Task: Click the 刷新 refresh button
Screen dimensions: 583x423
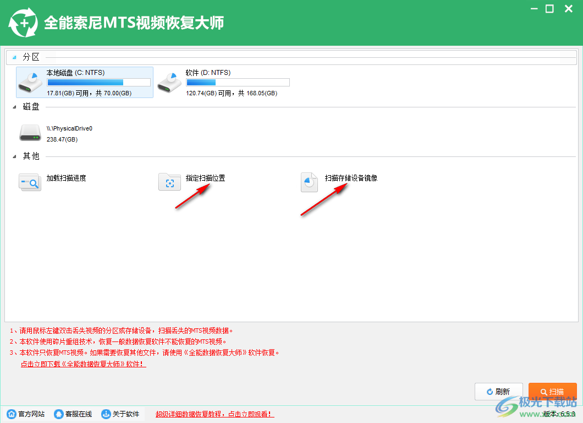Action: point(499,392)
